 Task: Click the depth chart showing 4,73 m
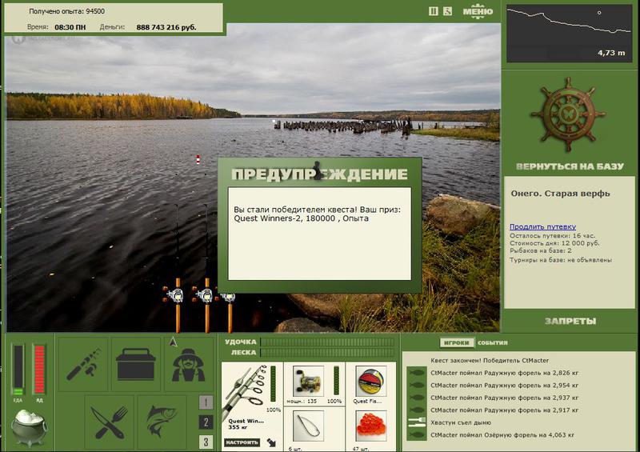tap(569, 34)
